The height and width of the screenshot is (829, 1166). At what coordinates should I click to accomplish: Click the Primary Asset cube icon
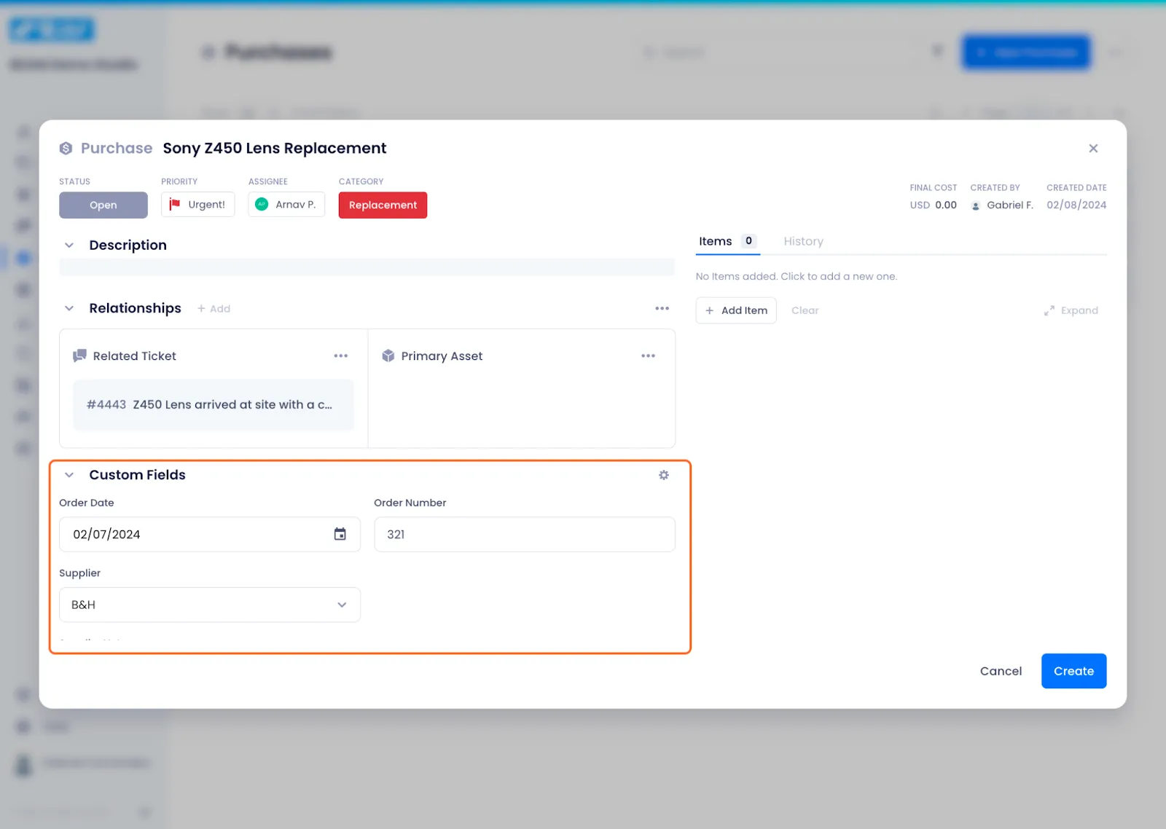pos(387,355)
